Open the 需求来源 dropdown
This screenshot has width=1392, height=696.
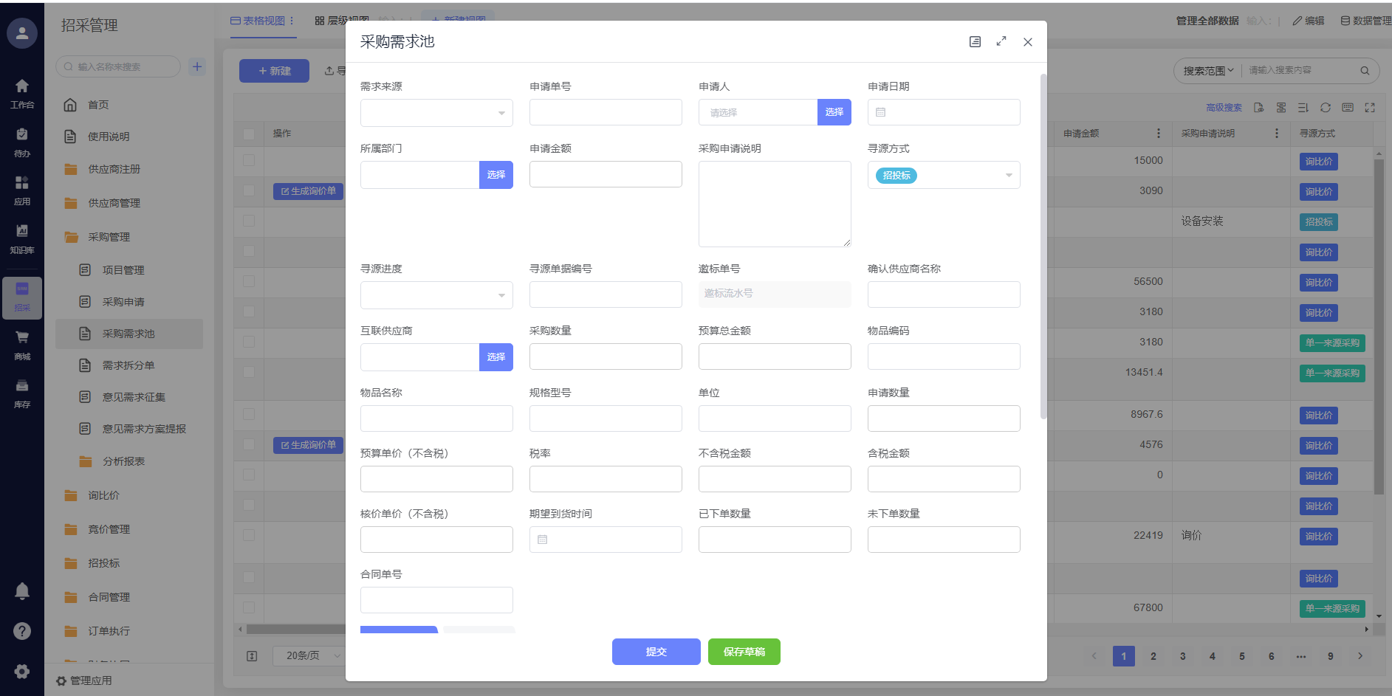tap(436, 113)
